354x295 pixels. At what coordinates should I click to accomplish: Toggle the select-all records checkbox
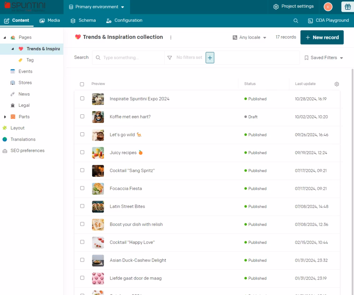tap(82, 84)
